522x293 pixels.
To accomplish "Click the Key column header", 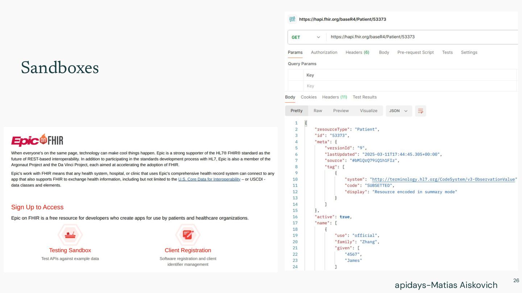I will pyautogui.click(x=310, y=75).
